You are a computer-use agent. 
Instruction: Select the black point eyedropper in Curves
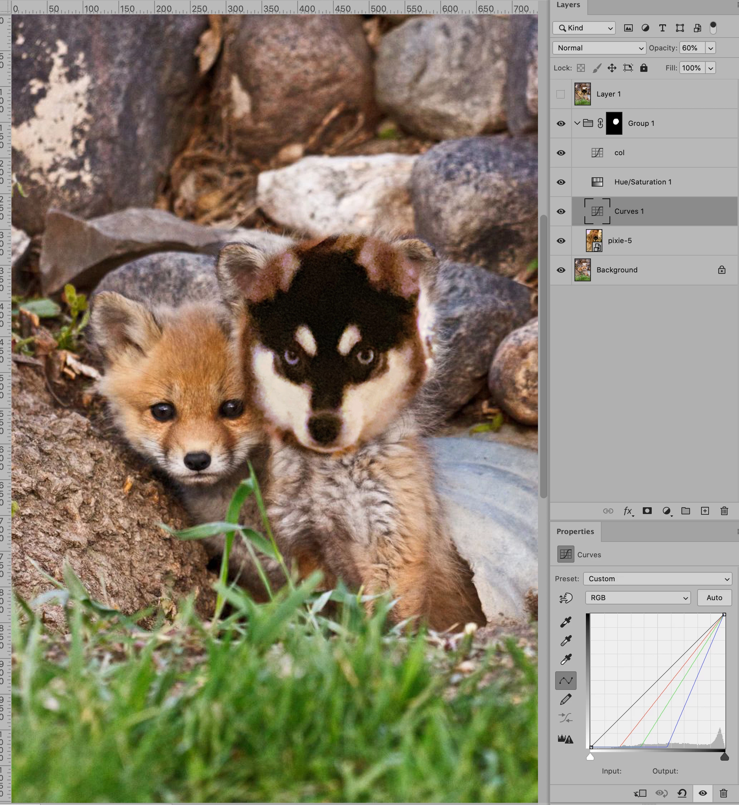point(566,622)
